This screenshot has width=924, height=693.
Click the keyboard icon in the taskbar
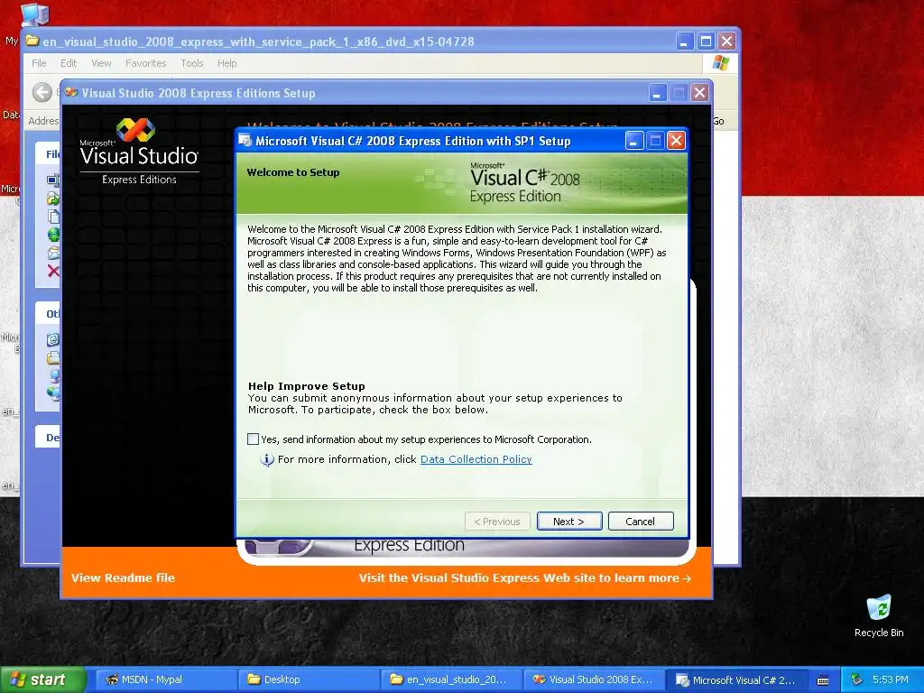(823, 680)
